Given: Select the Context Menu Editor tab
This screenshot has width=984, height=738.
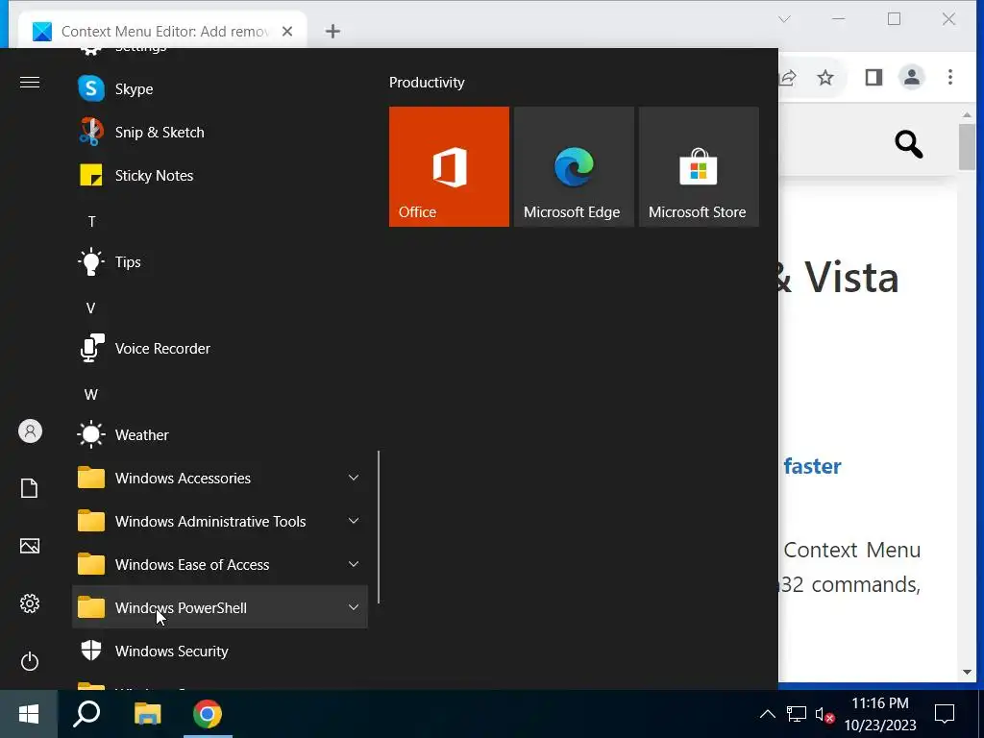Looking at the screenshot, I should 162,32.
